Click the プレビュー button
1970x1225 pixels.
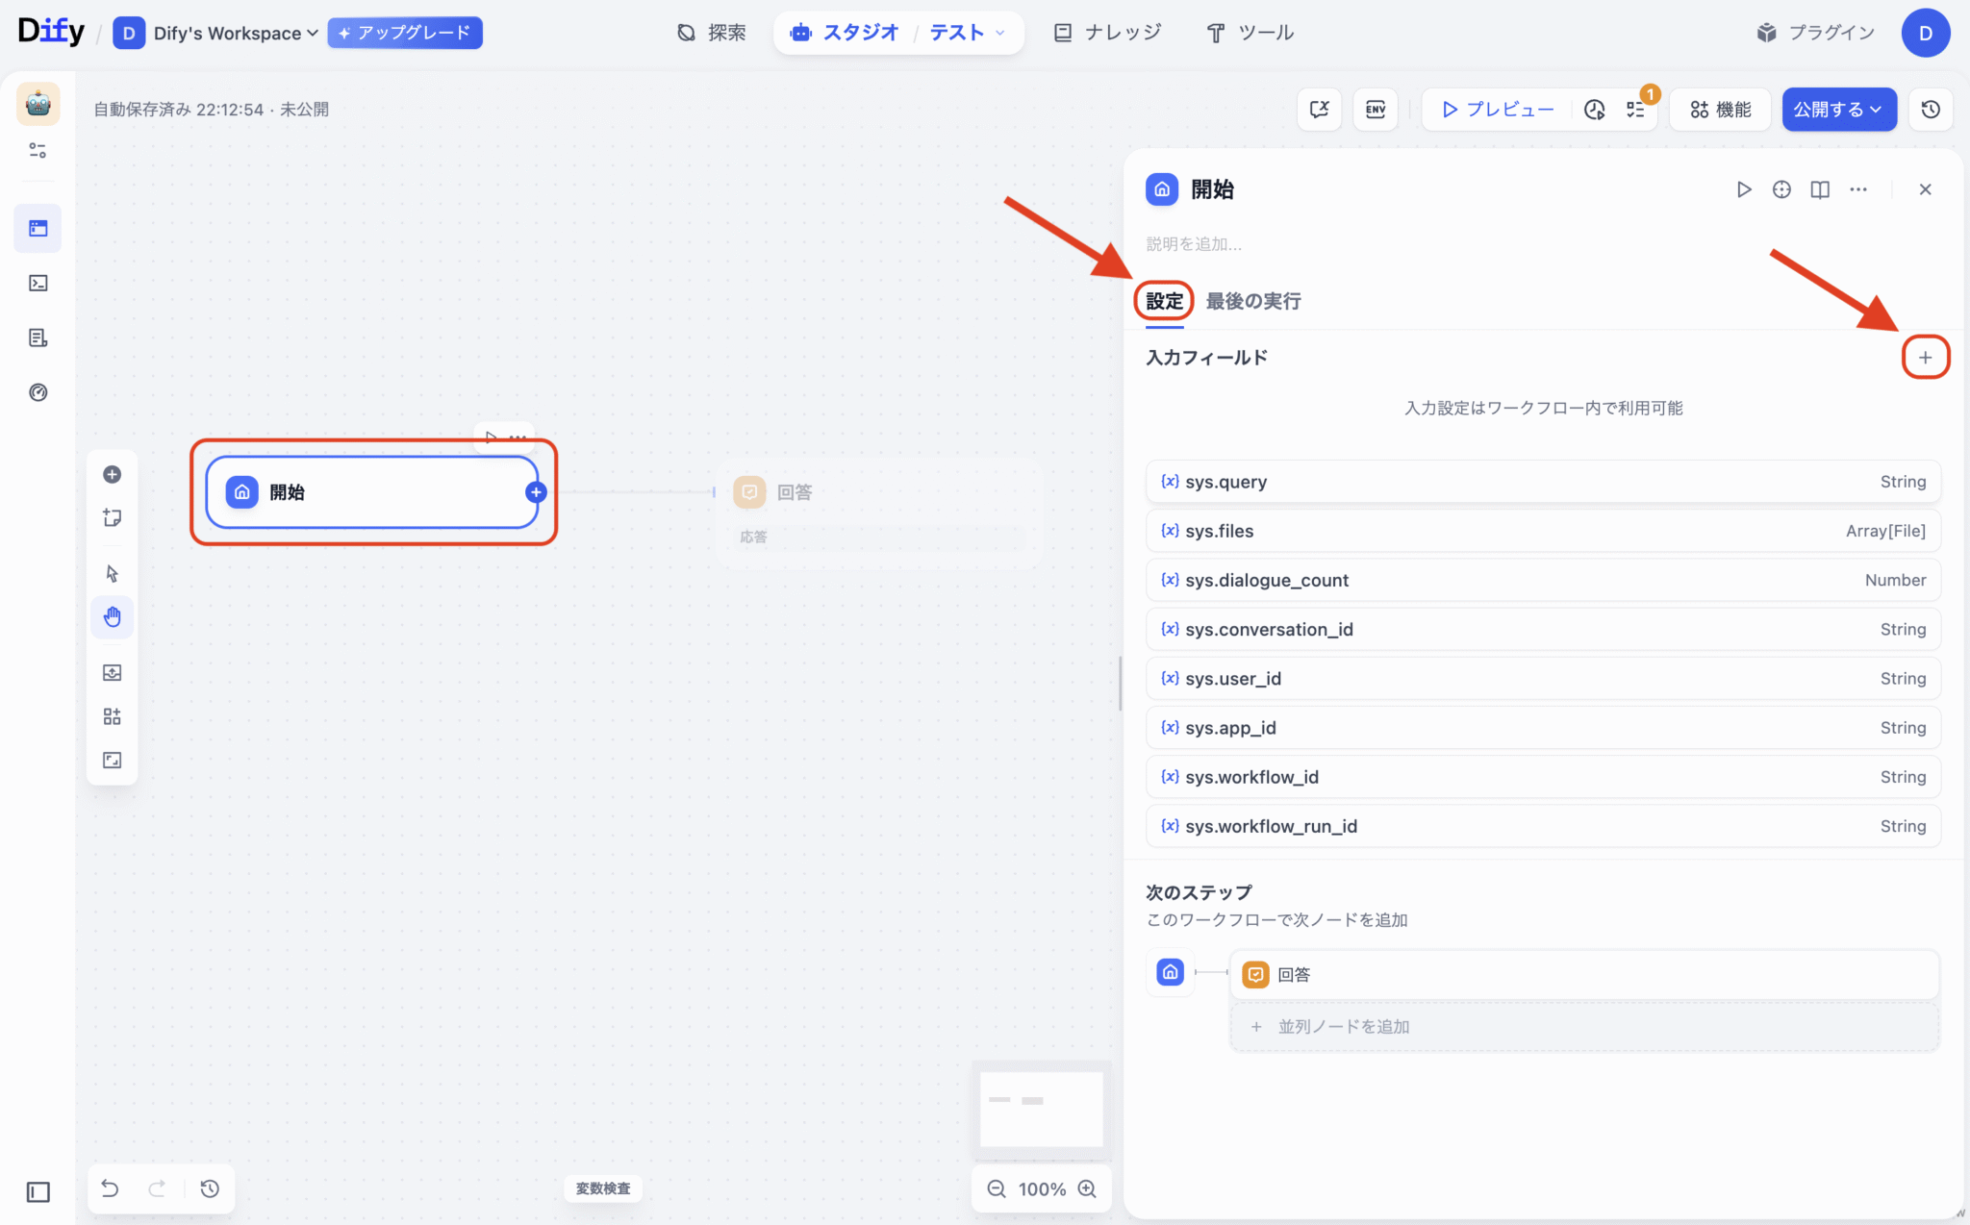(x=1498, y=110)
